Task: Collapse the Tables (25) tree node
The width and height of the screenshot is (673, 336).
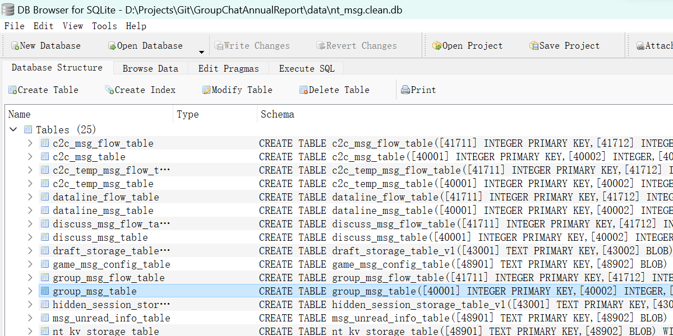Action: (x=13, y=130)
